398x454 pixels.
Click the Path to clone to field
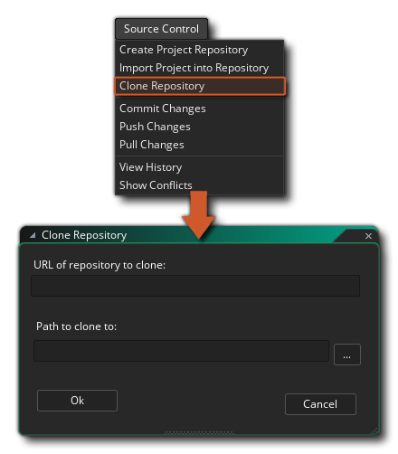tap(181, 351)
